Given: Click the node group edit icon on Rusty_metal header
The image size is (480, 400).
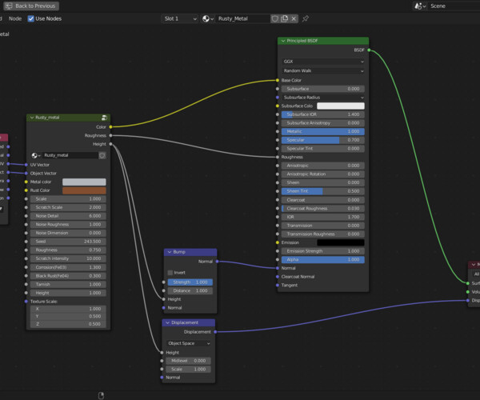Looking at the screenshot, I should click(x=104, y=118).
